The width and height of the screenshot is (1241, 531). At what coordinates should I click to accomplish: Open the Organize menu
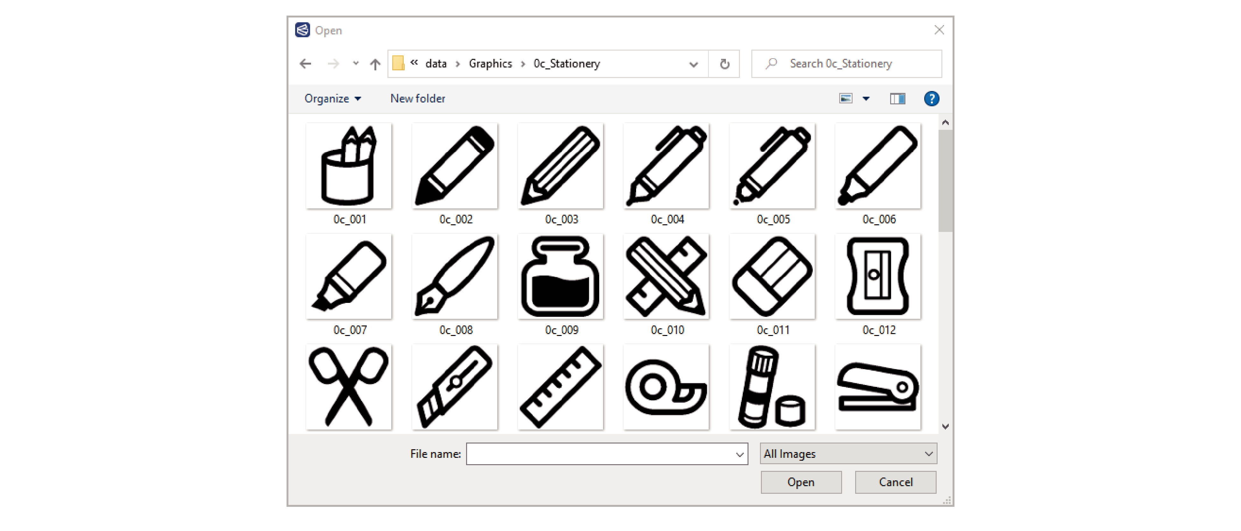(x=332, y=99)
